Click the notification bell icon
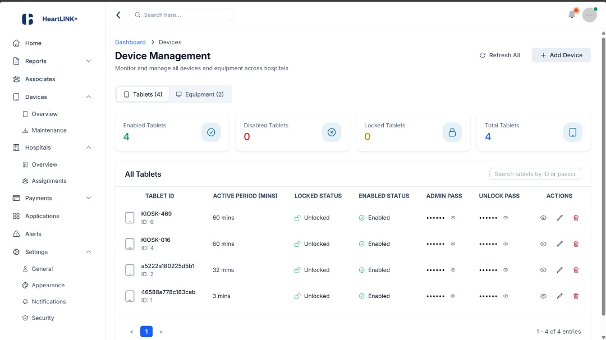The width and height of the screenshot is (606, 340). [572, 15]
